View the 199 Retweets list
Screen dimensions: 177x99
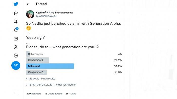tap(34, 94)
